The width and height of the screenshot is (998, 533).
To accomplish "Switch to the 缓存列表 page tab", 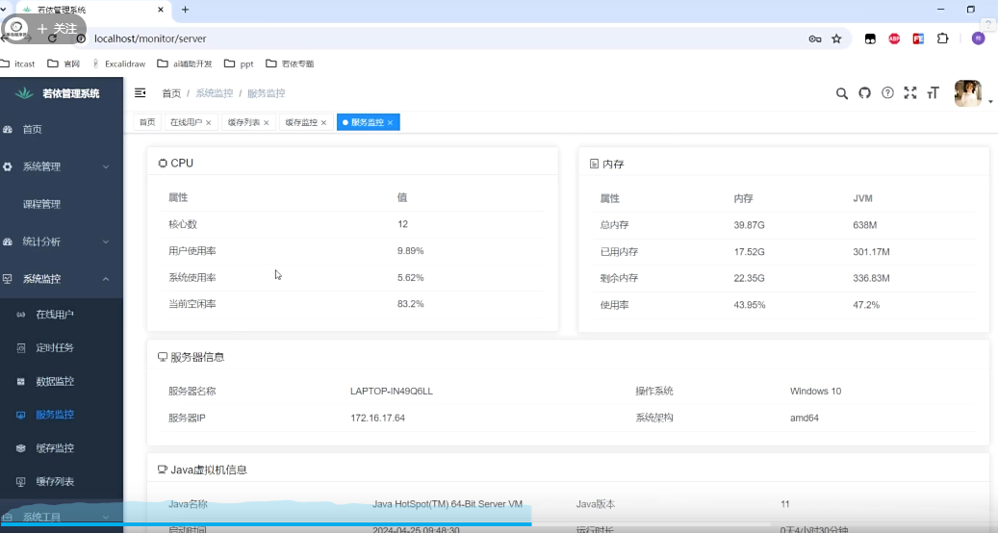I will [x=243, y=122].
